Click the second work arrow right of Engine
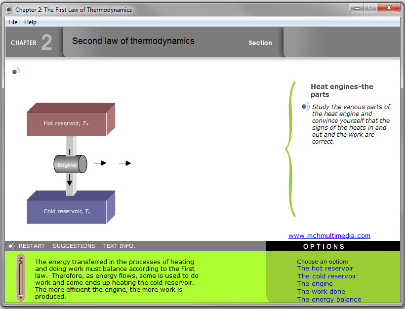The height and width of the screenshot is (309, 405). 125,163
